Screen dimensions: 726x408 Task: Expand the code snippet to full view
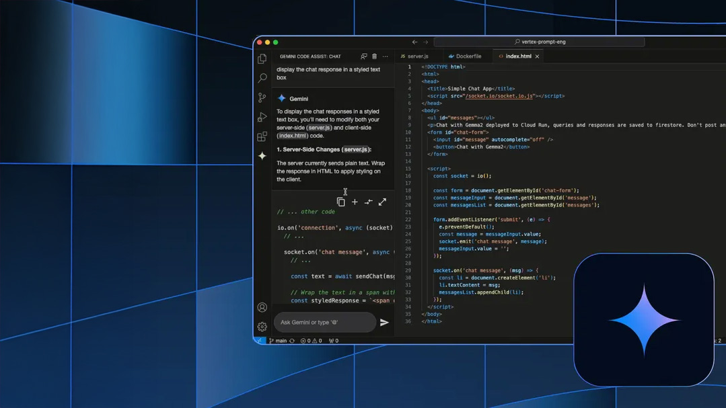click(x=382, y=202)
